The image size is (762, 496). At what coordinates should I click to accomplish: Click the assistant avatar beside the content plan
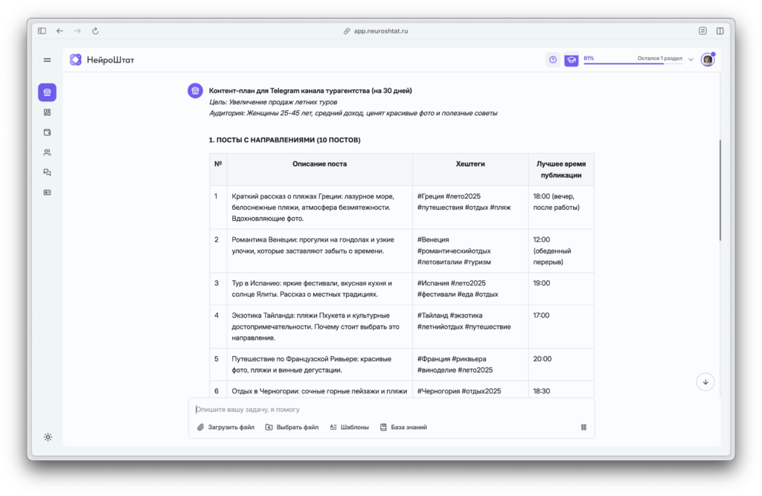pyautogui.click(x=196, y=91)
